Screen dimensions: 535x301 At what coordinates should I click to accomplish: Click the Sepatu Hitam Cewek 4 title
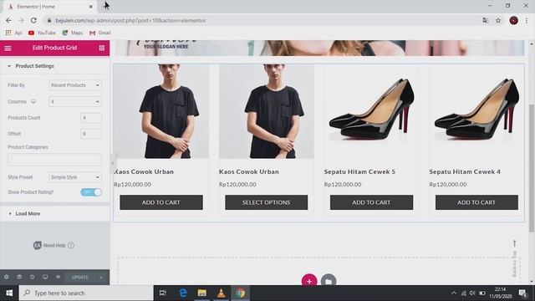(465, 171)
